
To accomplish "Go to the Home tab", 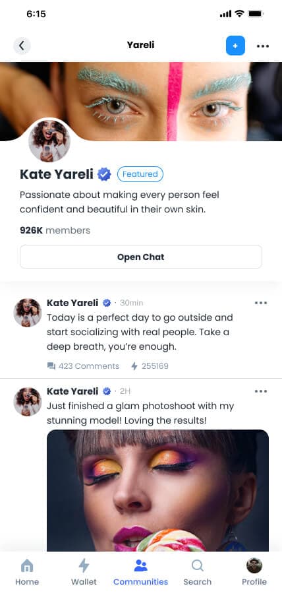I will coord(27,571).
